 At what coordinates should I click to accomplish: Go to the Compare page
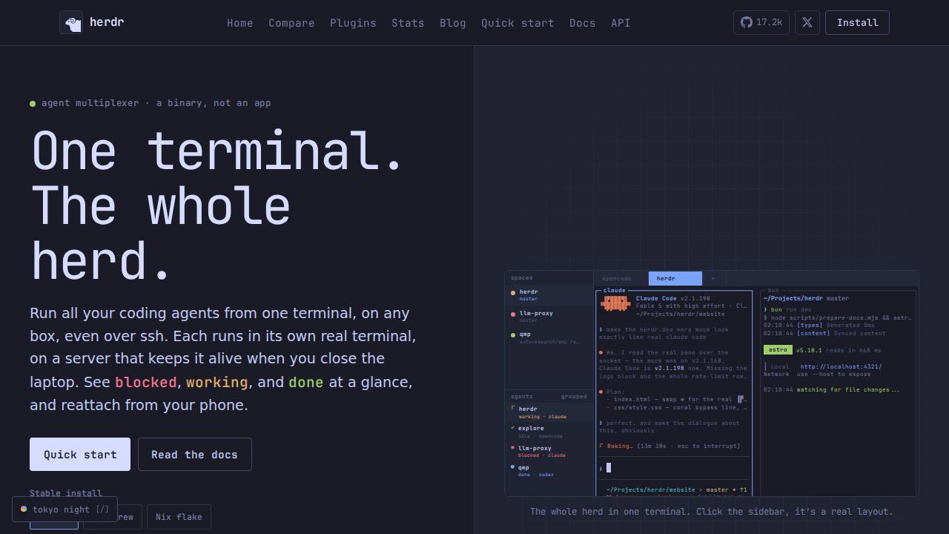click(291, 23)
